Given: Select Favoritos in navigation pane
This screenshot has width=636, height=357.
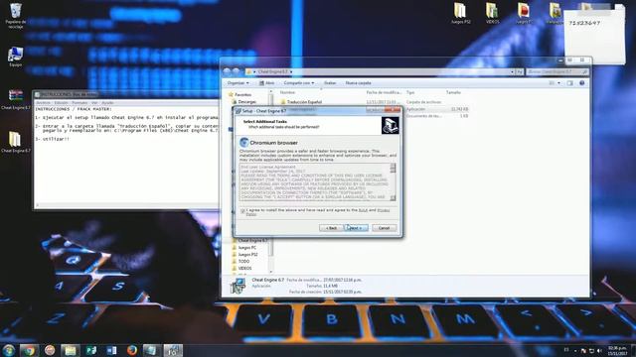Looking at the screenshot, I should (239, 94).
